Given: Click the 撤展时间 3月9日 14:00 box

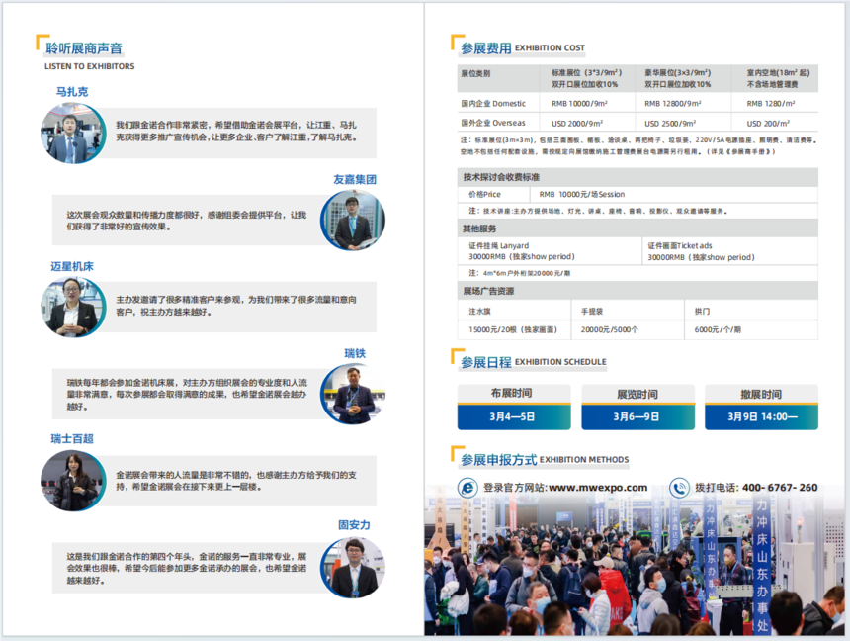Looking at the screenshot, I should pos(762,408).
